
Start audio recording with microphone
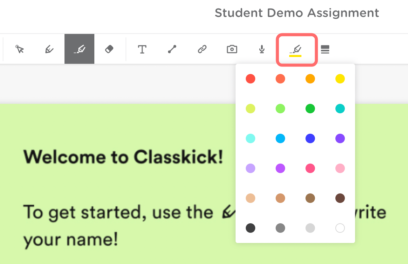[261, 49]
